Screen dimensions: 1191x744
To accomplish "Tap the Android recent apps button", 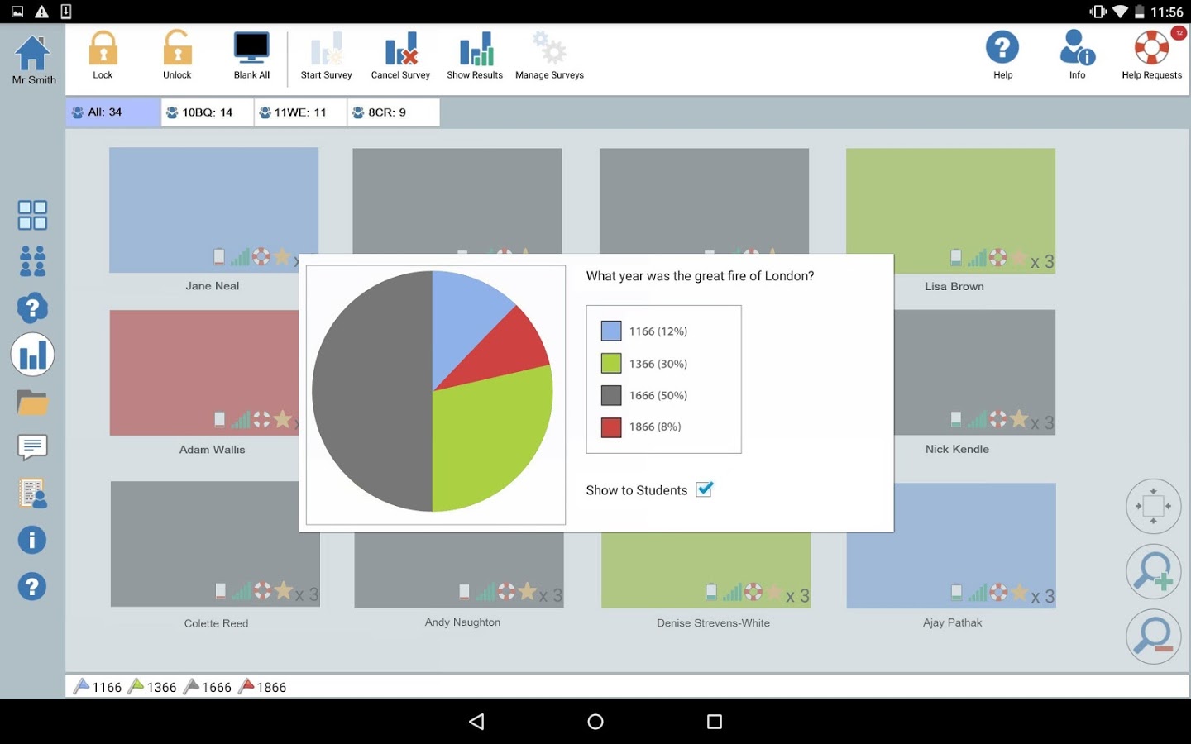I will [715, 722].
